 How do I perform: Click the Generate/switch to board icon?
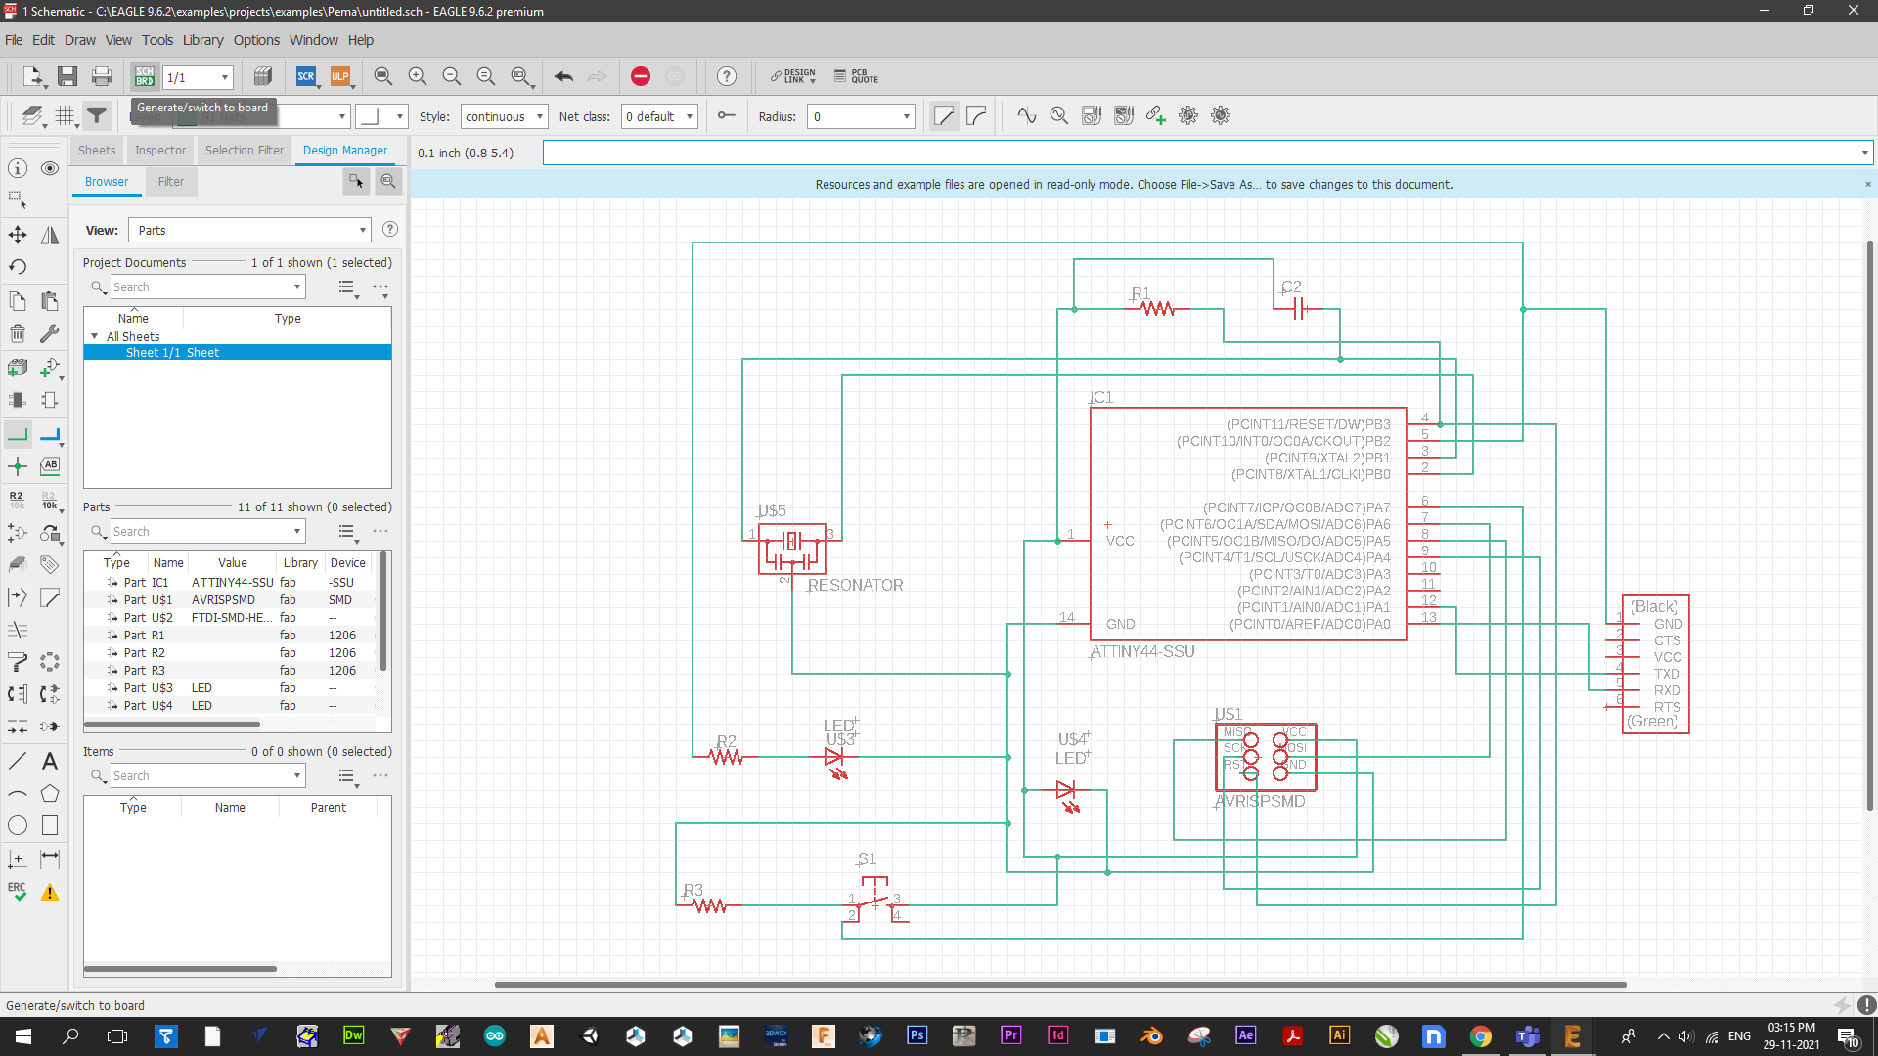(x=143, y=76)
